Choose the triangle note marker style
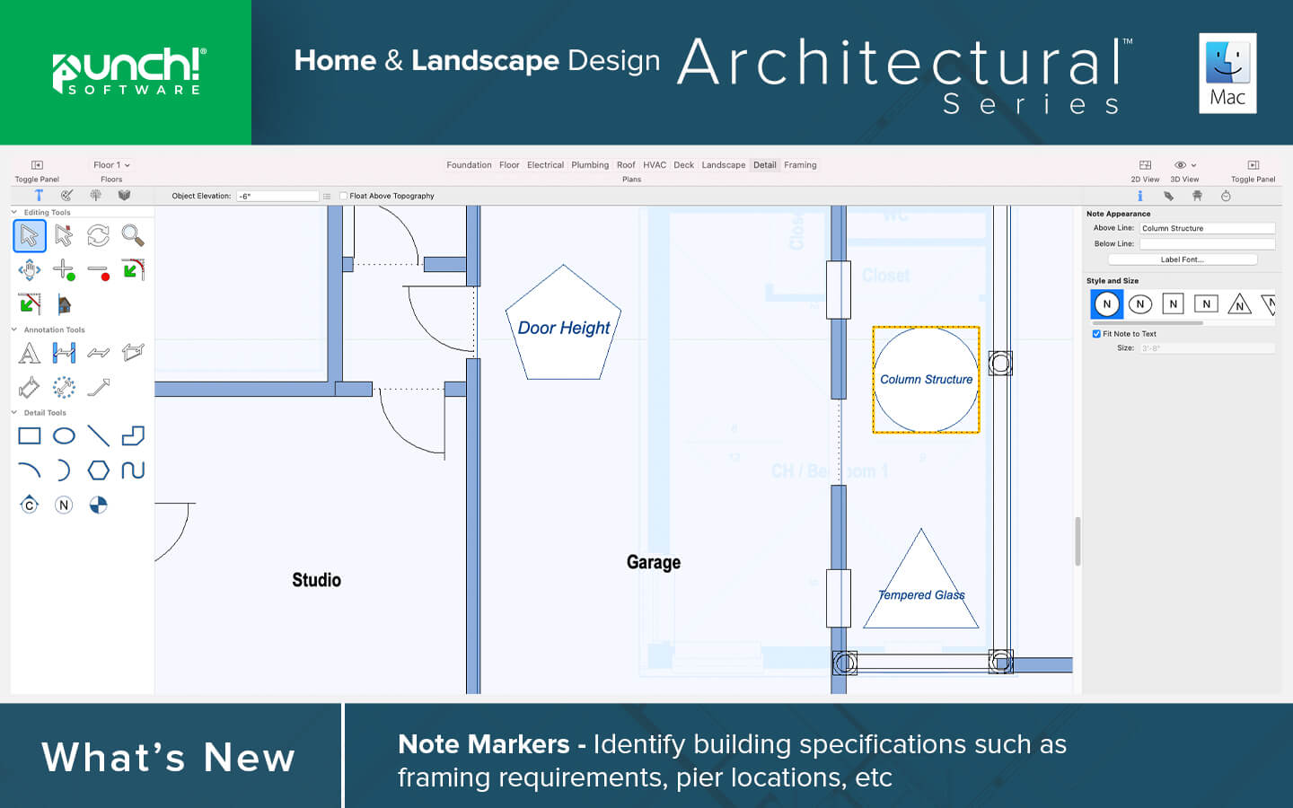This screenshot has width=1293, height=808. tap(1239, 304)
